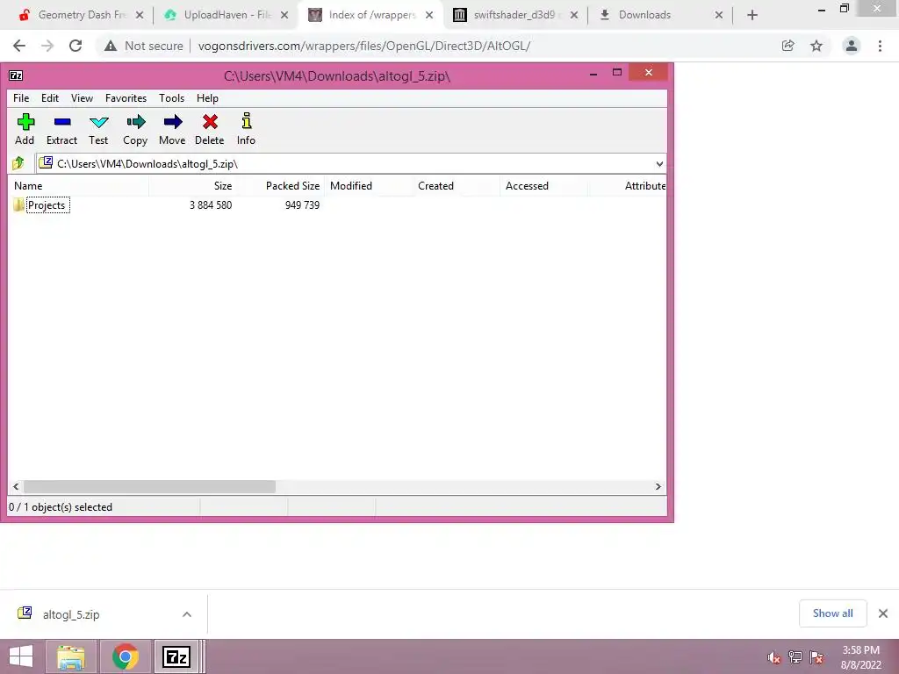The image size is (899, 674).
Task: Go up one folder level in 7-Zip
Action: coord(18,163)
